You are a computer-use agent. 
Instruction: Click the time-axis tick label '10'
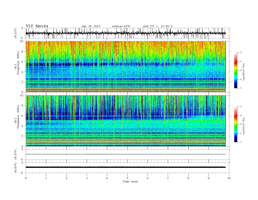pos(229,178)
